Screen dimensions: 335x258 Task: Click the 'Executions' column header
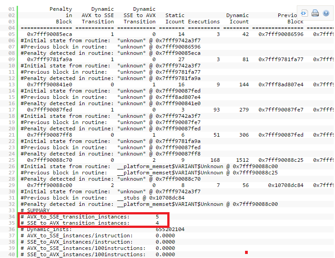204,22
